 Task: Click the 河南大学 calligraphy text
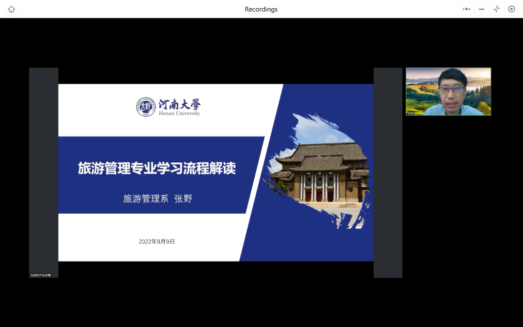[179, 104]
